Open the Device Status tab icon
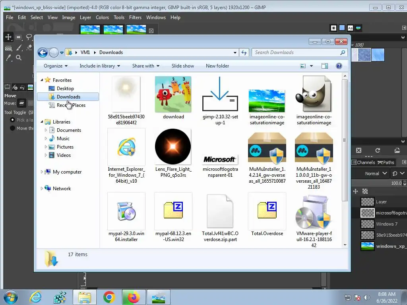Viewport: 407px width, 305px height. pyautogui.click(x=15, y=87)
